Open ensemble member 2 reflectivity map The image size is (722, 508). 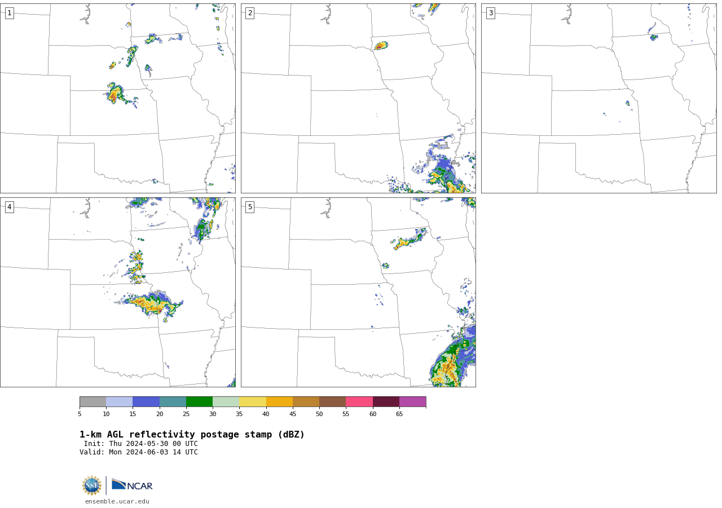tap(358, 98)
